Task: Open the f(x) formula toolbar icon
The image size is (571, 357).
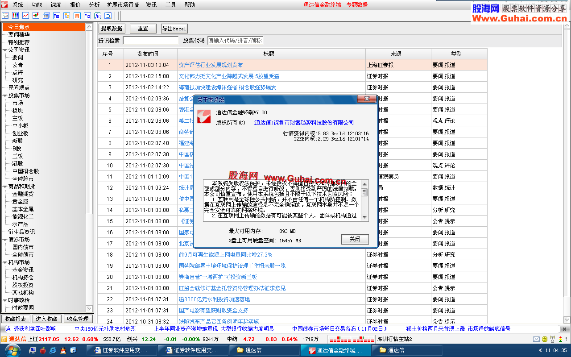Action: pyautogui.click(x=98, y=16)
